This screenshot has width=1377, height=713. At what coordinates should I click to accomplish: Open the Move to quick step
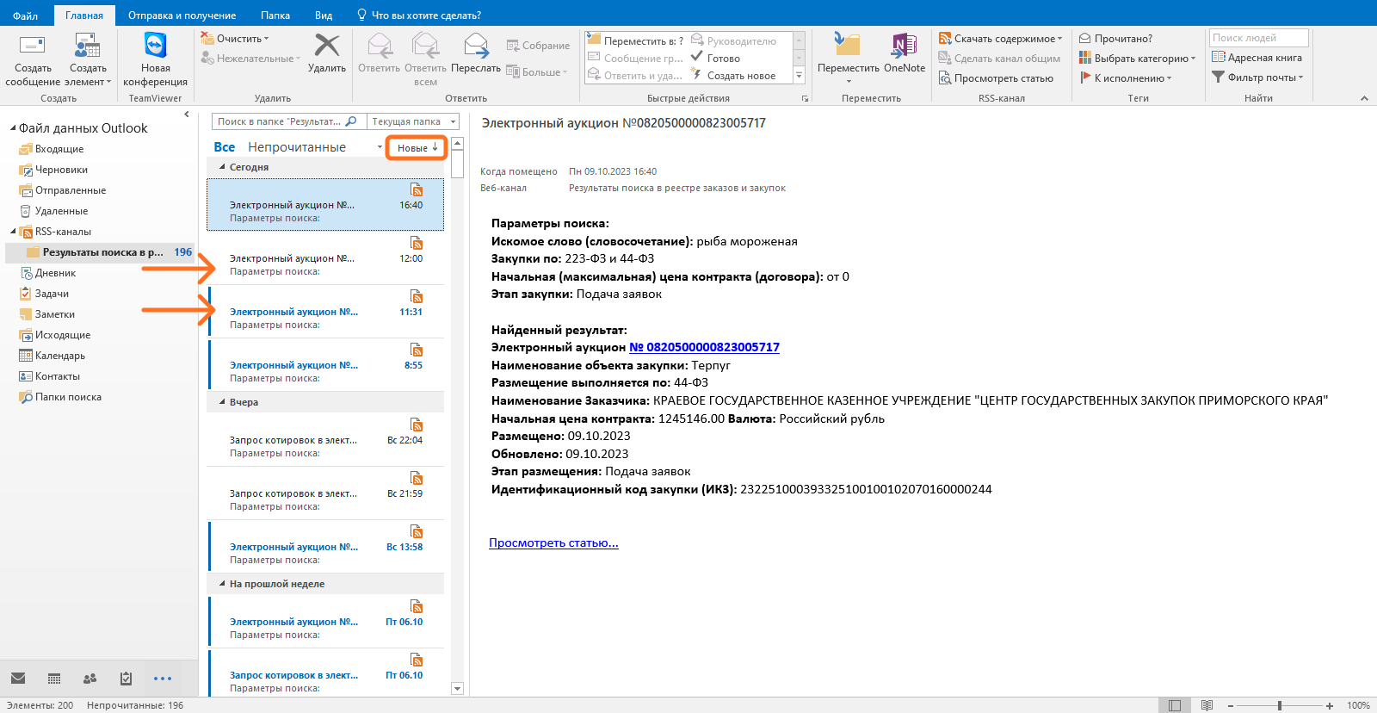click(635, 40)
